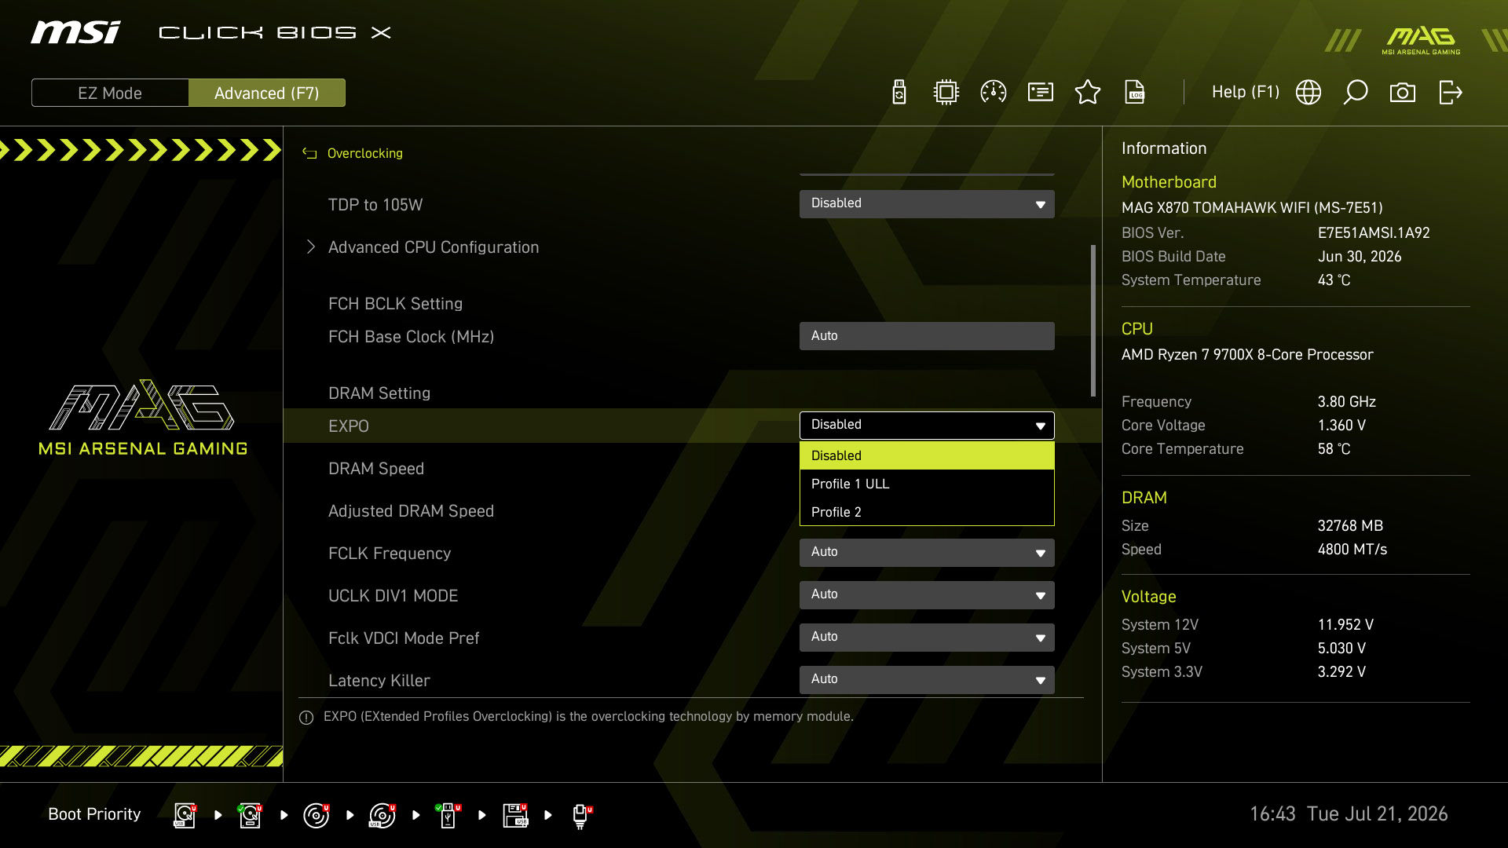Viewport: 1508px width, 848px height.
Task: Click the Boot Priority label
Action: click(x=94, y=814)
